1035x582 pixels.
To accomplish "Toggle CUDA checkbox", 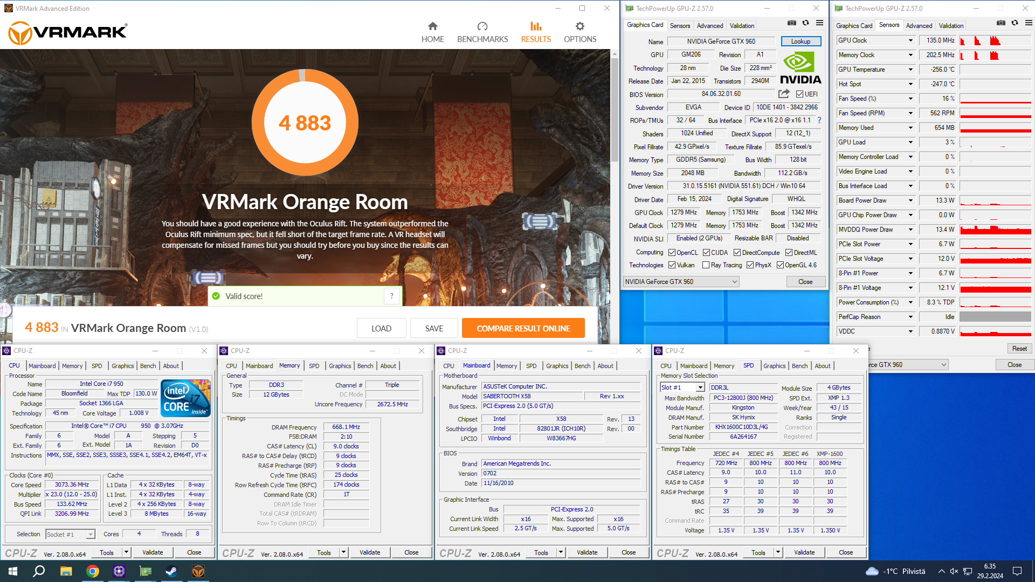I will coord(706,253).
